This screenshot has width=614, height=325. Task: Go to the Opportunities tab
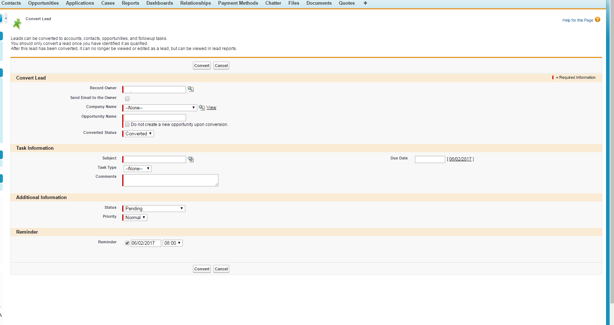click(43, 3)
